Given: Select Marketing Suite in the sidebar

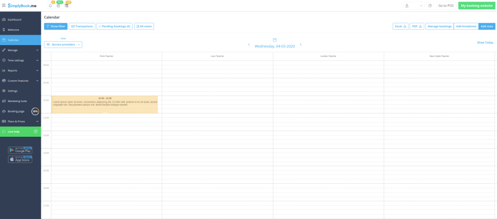Looking at the screenshot, I should tap(17, 101).
